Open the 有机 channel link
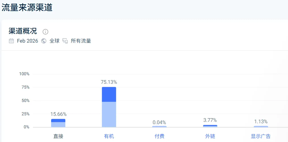This screenshot has width=288, height=142. (109, 136)
